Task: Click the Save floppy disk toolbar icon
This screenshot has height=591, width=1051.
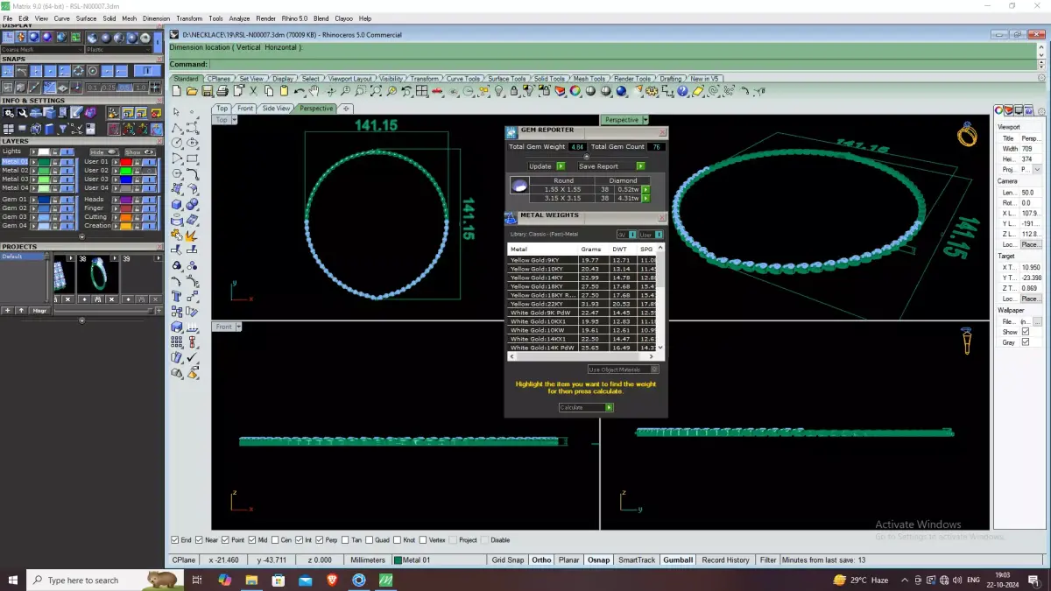Action: pos(208,91)
